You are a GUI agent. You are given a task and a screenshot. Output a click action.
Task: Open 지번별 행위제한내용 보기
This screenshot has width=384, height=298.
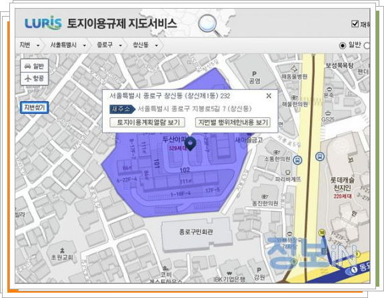[233, 123]
